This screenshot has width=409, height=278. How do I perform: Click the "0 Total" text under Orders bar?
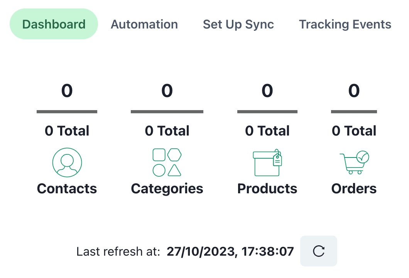[354, 131]
